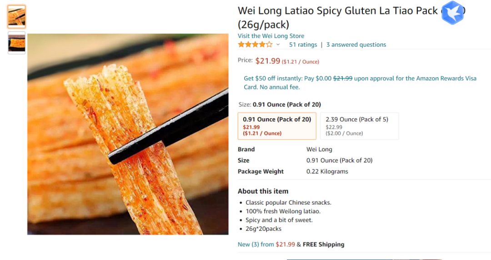The image size is (491, 260).
Task: Choose 0.91 Ounce Pack of 20 option
Action: 277,126
